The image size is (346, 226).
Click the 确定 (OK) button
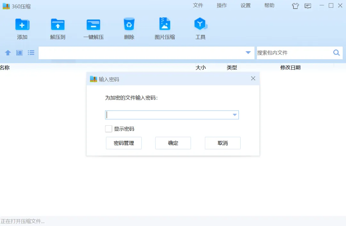pyautogui.click(x=173, y=143)
